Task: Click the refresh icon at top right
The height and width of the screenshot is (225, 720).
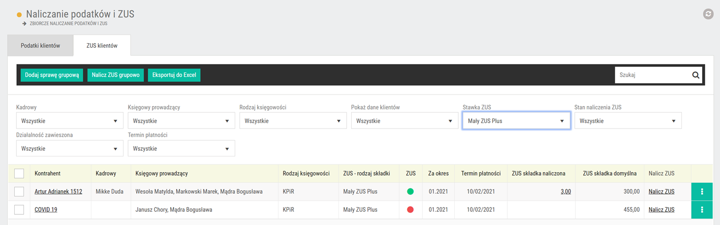Action: (708, 14)
